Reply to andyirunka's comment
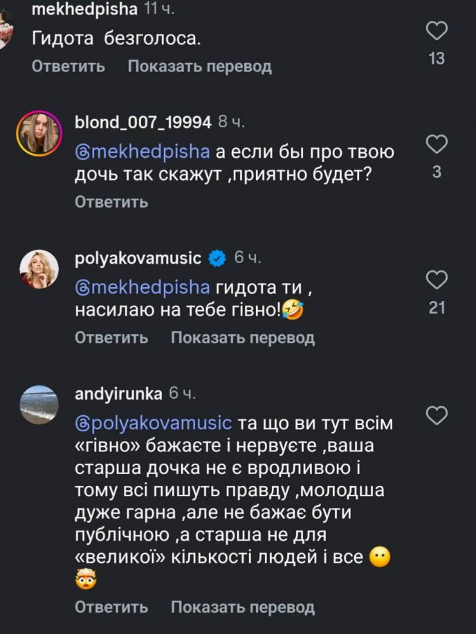Screen dimensions: 476x634 111,607
